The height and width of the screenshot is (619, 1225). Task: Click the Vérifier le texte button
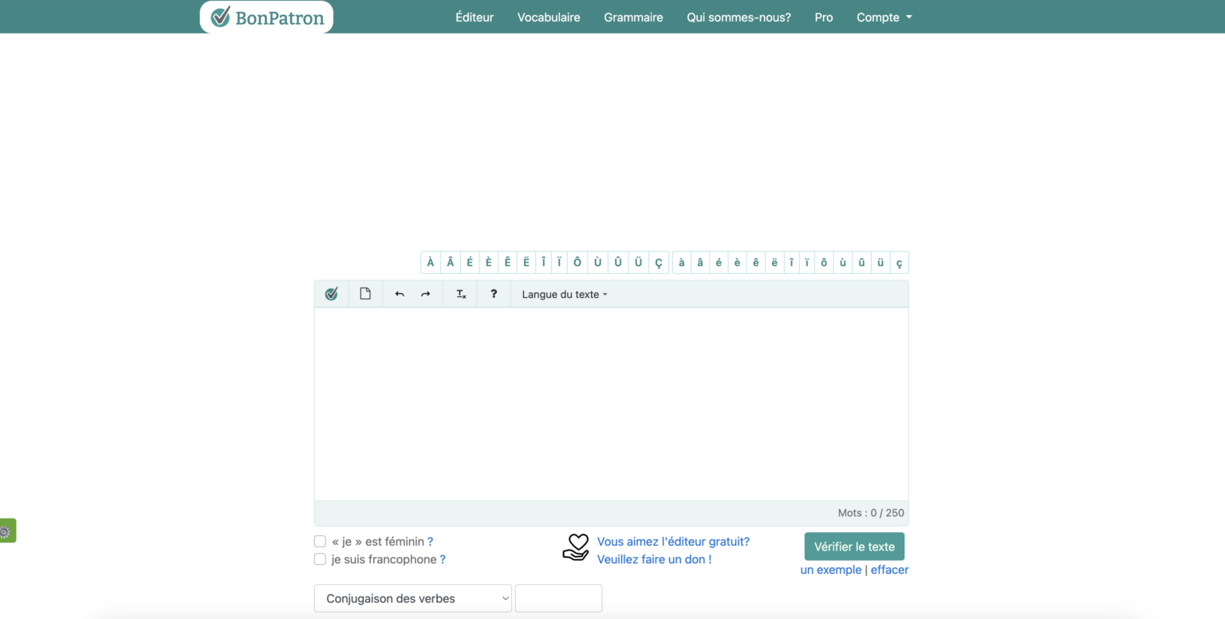[x=854, y=547]
